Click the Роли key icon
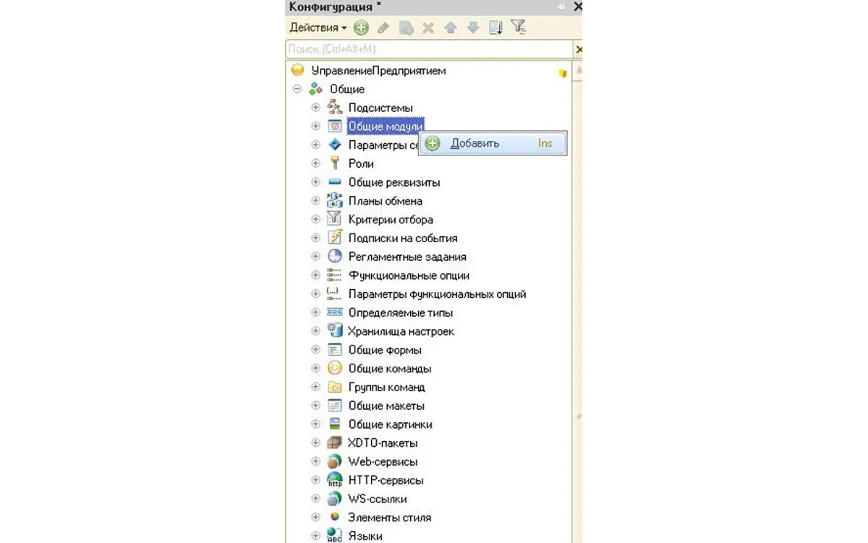 (x=334, y=163)
